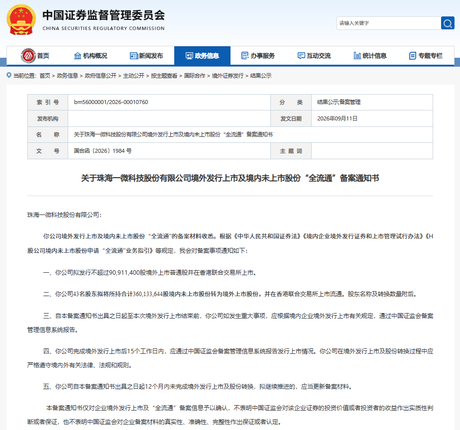460x430 pixels.
Task: Click the blue search magnifier button
Action: (448, 23)
